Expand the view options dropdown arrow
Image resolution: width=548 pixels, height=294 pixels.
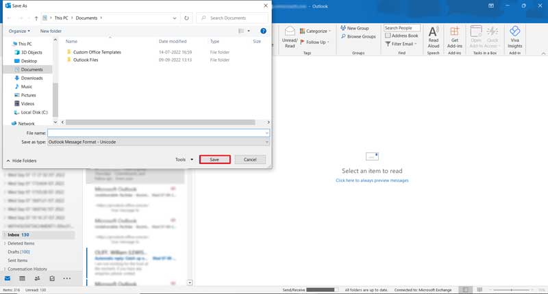(x=249, y=31)
